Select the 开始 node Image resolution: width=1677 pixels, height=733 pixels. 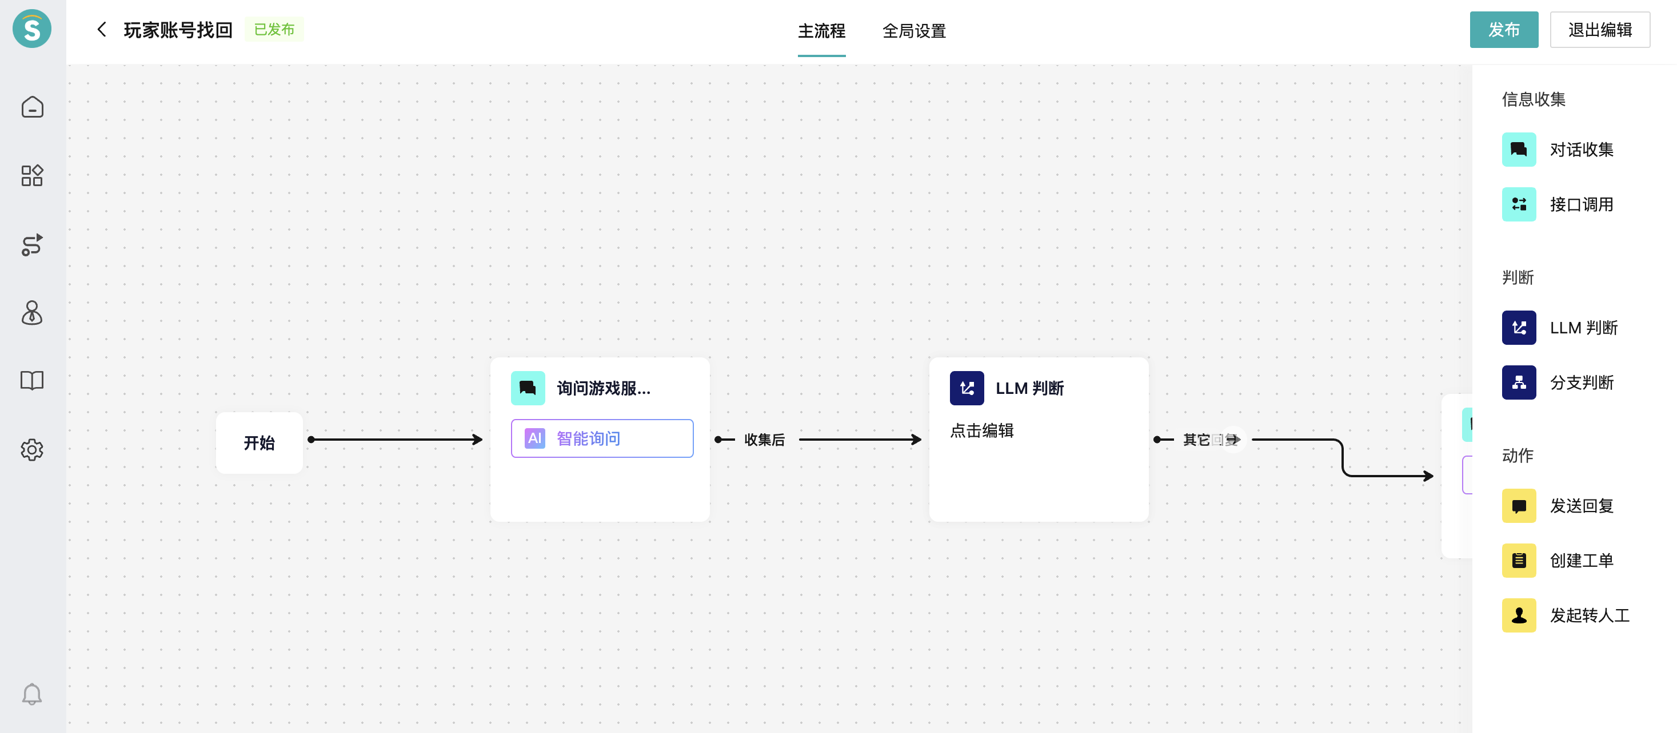coord(259,443)
